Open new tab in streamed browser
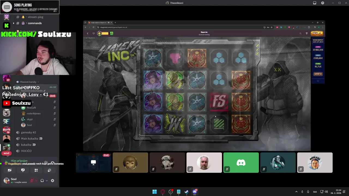 (x=115, y=23)
